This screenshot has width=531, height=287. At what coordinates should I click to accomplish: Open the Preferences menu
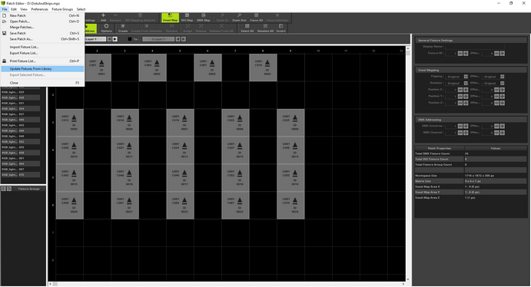click(x=40, y=9)
